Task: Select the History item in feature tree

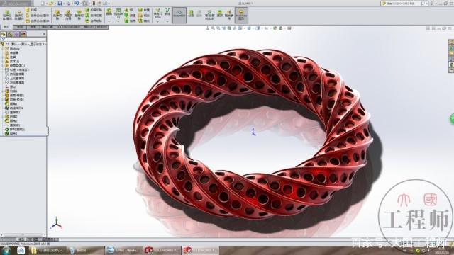Action: click(x=14, y=49)
